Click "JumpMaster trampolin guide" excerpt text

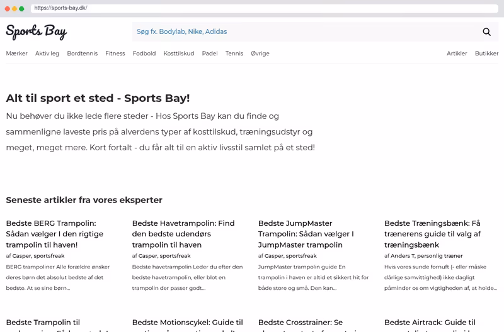[313, 277]
